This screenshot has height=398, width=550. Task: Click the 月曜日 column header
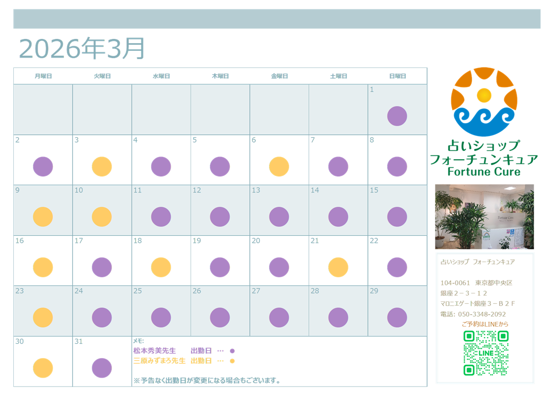(x=43, y=76)
